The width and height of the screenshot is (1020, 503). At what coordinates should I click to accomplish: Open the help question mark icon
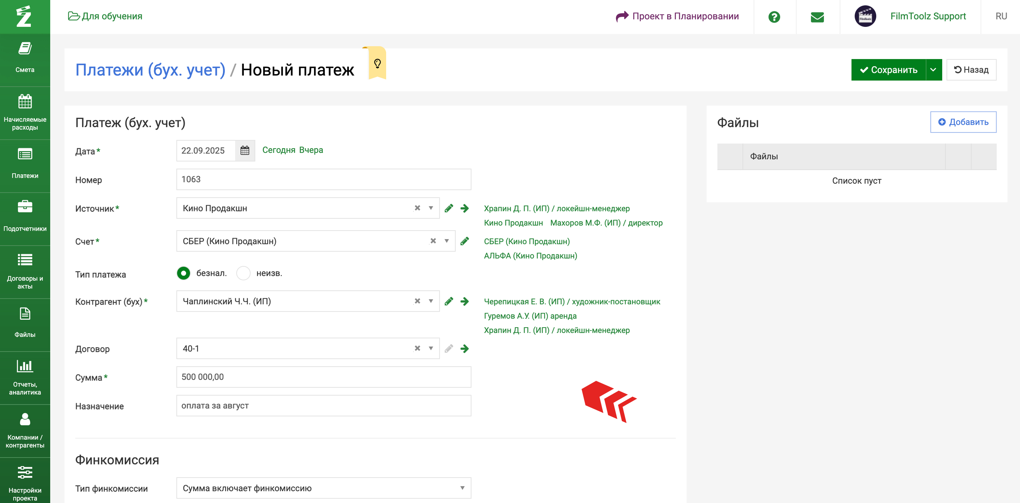coord(774,16)
